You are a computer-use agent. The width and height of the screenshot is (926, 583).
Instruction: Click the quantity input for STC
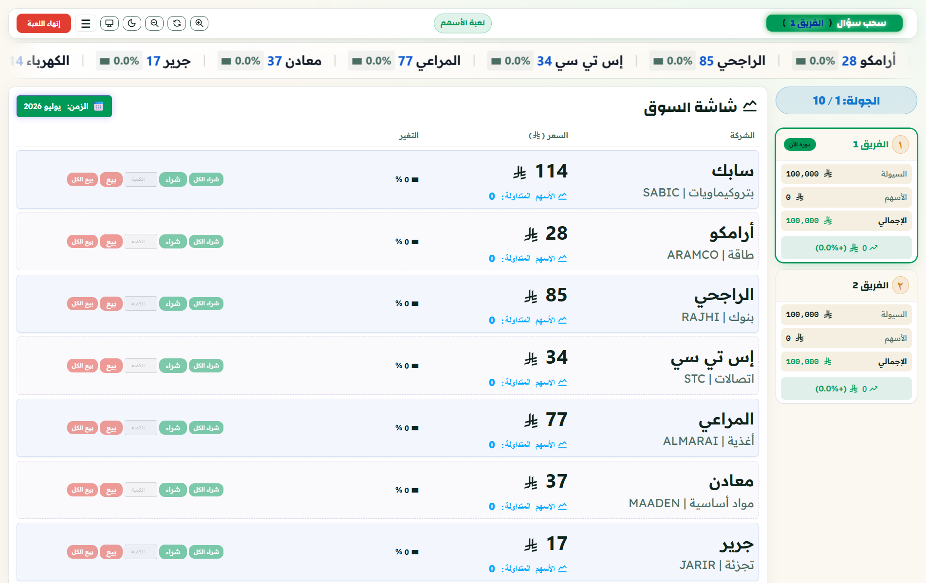[141, 366]
